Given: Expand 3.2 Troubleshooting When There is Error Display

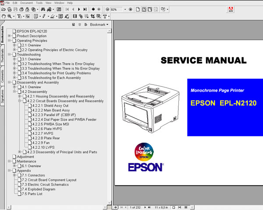Looking at the screenshot, I should coord(14,63).
